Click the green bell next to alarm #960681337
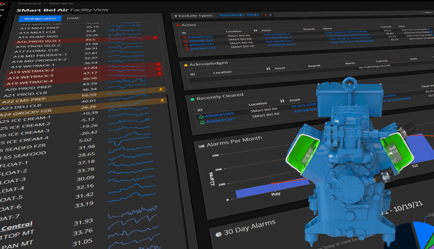 point(203,122)
